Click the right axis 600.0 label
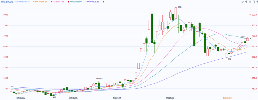The width and height of the screenshot is (258, 100). [254, 57]
